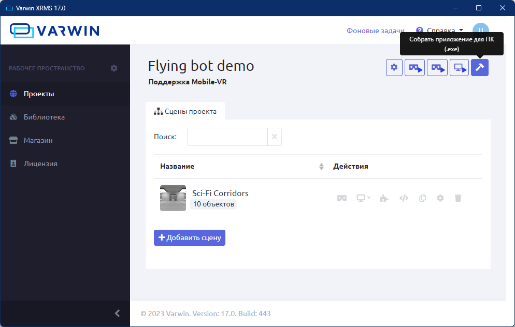Screen dimensions: 515x327
Task: Click the Поддержка Mobile-VR label
Action: pyautogui.click(x=188, y=82)
